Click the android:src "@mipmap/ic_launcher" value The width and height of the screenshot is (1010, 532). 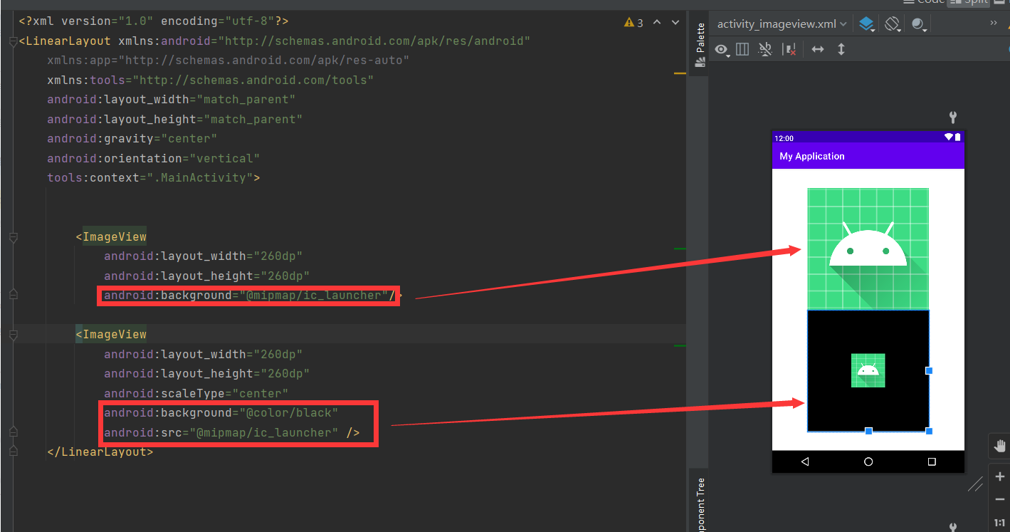pos(263,432)
